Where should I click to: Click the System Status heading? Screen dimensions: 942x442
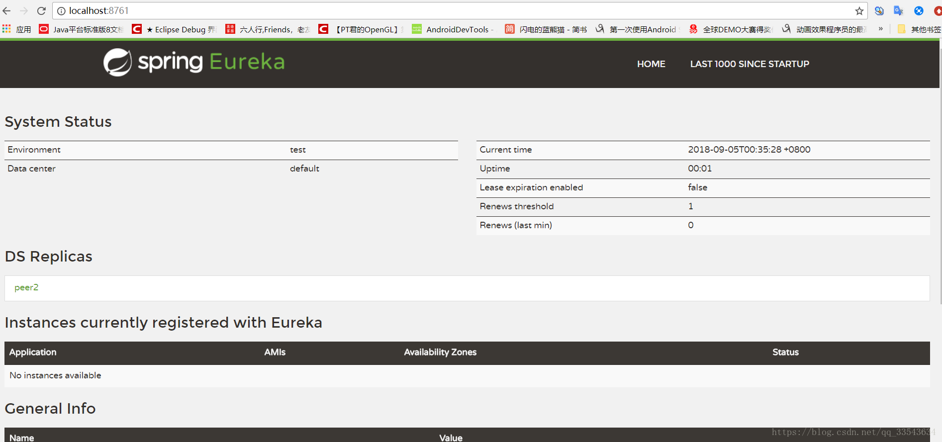click(58, 122)
